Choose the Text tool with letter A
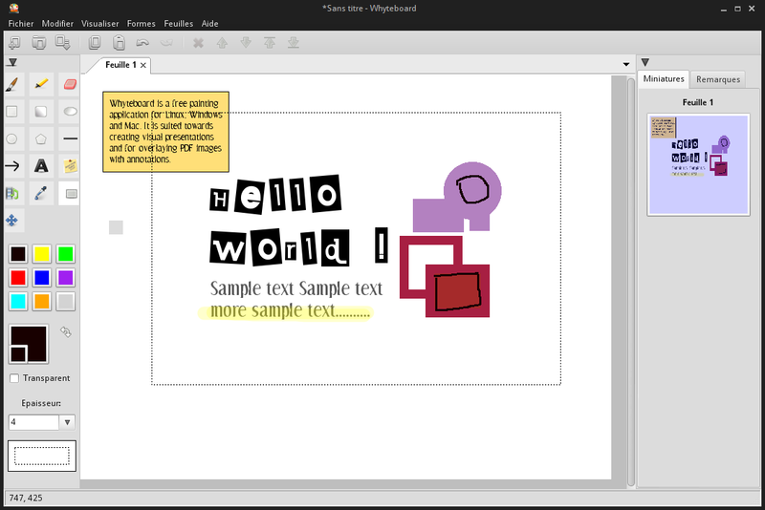 tap(41, 166)
